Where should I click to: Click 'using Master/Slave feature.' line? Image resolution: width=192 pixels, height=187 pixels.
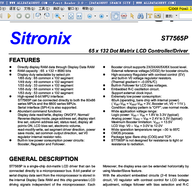point(123,171)
